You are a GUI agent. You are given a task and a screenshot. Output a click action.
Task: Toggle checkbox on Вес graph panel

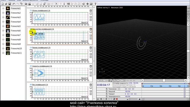[91, 88]
